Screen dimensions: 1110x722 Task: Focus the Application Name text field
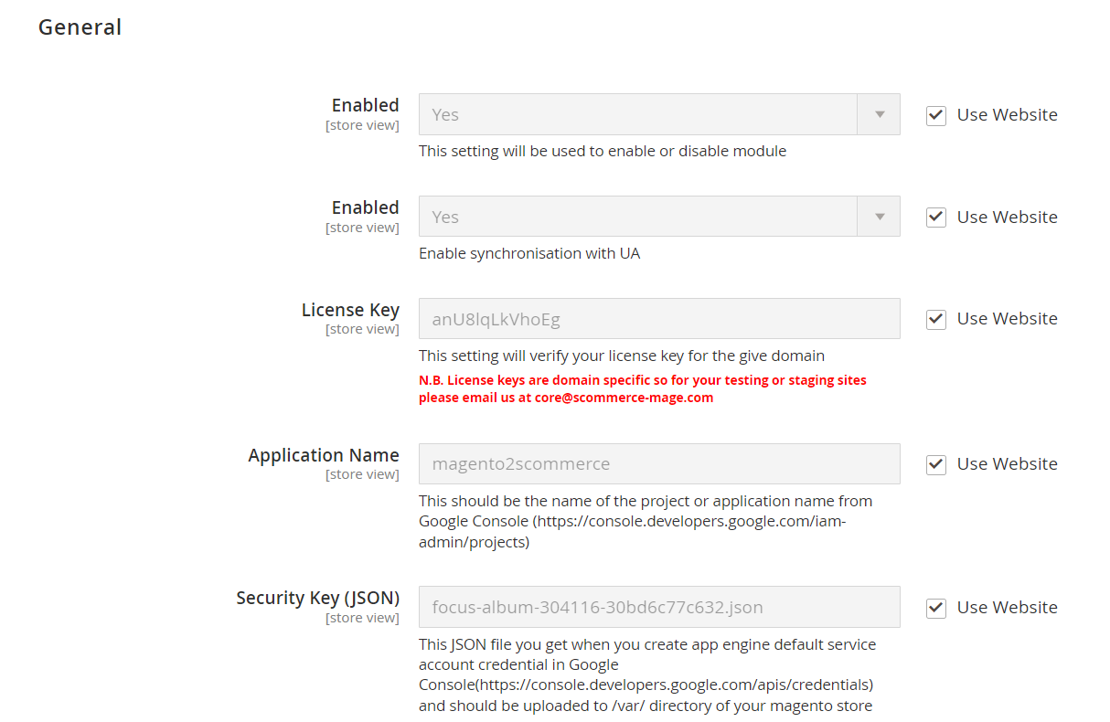[659, 464]
